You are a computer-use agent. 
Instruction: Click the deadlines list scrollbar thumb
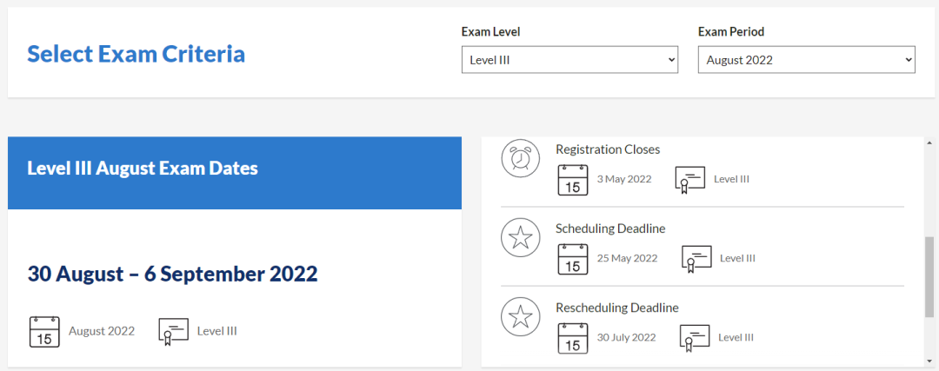[929, 276]
